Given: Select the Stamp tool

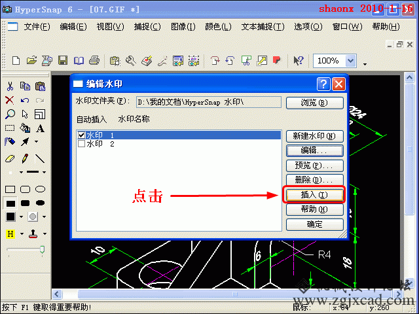Looking at the screenshot, I should pyautogui.click(x=33, y=234).
